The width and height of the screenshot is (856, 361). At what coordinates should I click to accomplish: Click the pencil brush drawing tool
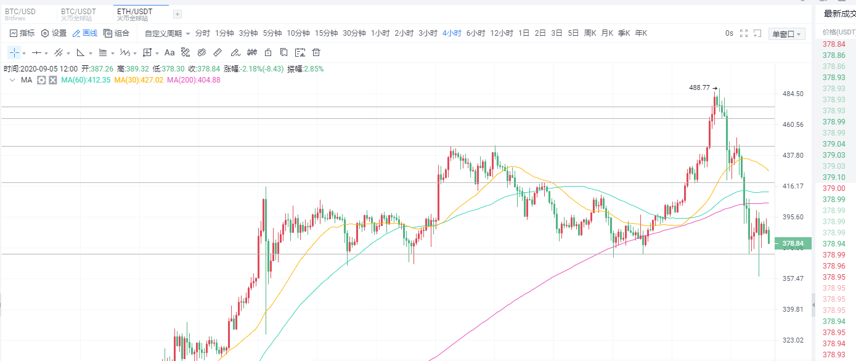pyautogui.click(x=235, y=52)
